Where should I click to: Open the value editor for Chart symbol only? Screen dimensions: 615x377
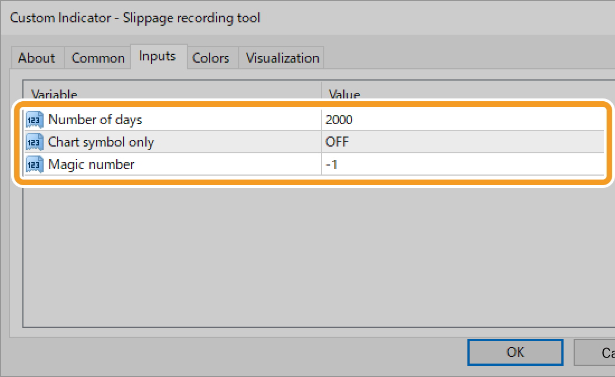[x=391, y=142]
